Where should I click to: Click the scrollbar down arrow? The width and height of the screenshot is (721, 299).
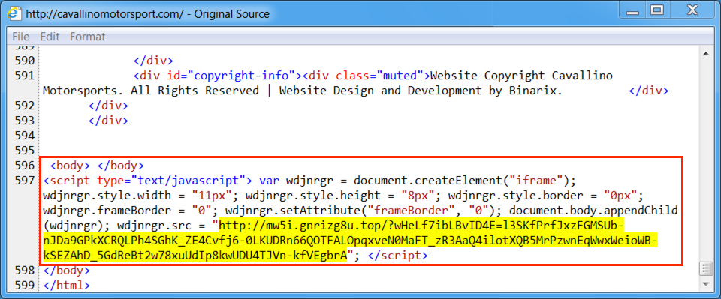(x=706, y=285)
